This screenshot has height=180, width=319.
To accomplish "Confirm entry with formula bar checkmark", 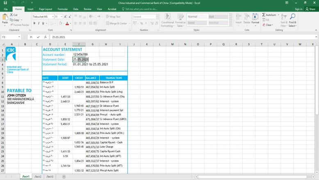I will [x=38, y=37].
